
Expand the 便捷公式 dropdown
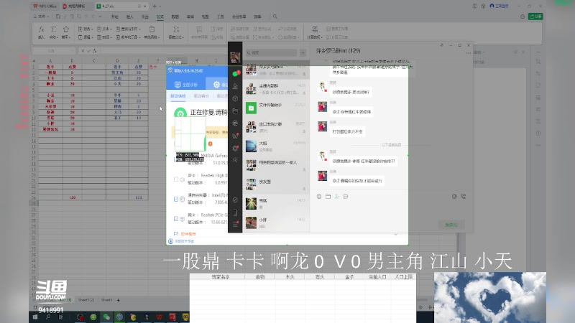click(176, 37)
